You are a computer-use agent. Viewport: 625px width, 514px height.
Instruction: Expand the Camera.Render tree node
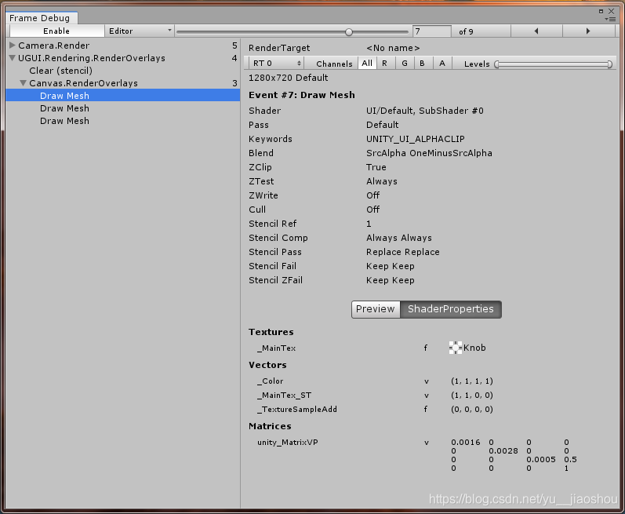tap(13, 45)
